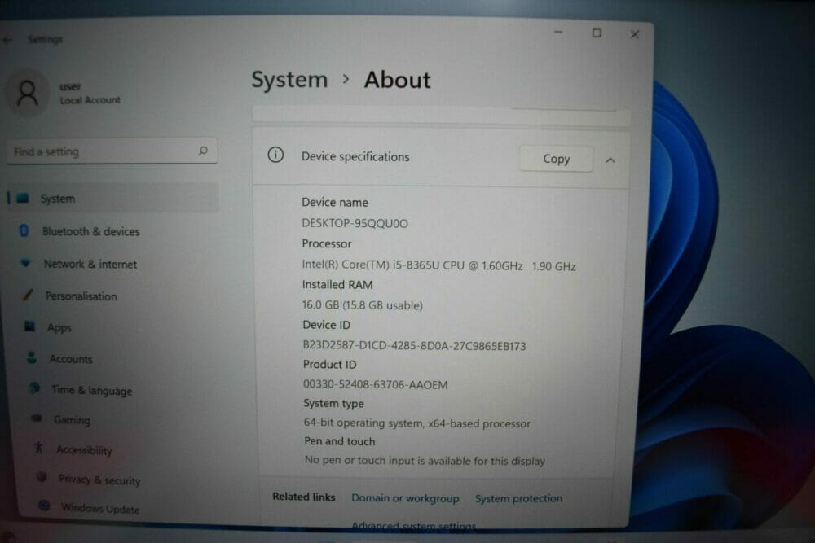Click the System type label

pyautogui.click(x=333, y=403)
